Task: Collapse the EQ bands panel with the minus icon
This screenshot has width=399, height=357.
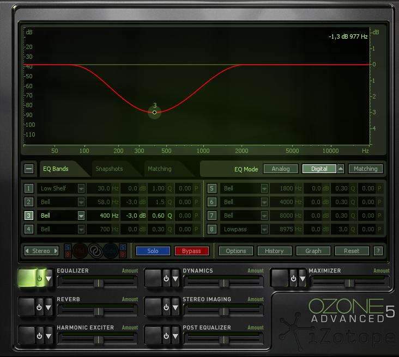Action: [29, 169]
